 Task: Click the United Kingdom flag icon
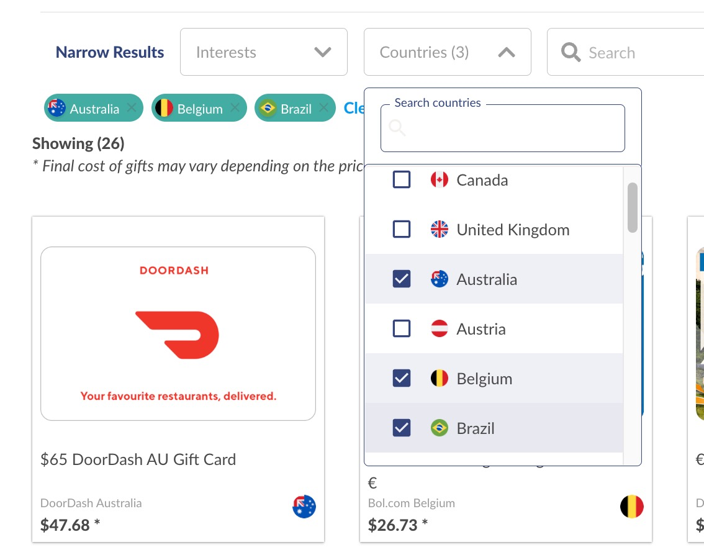click(439, 230)
